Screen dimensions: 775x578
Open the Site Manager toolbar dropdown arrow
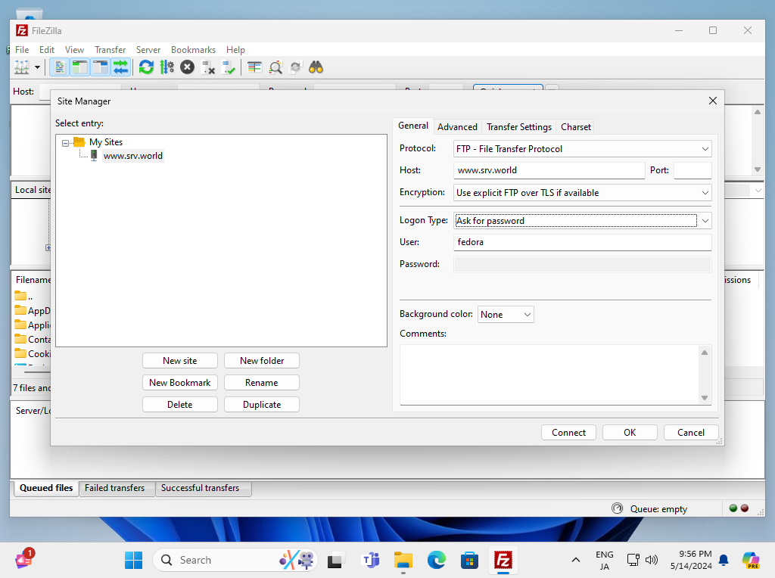(37, 67)
